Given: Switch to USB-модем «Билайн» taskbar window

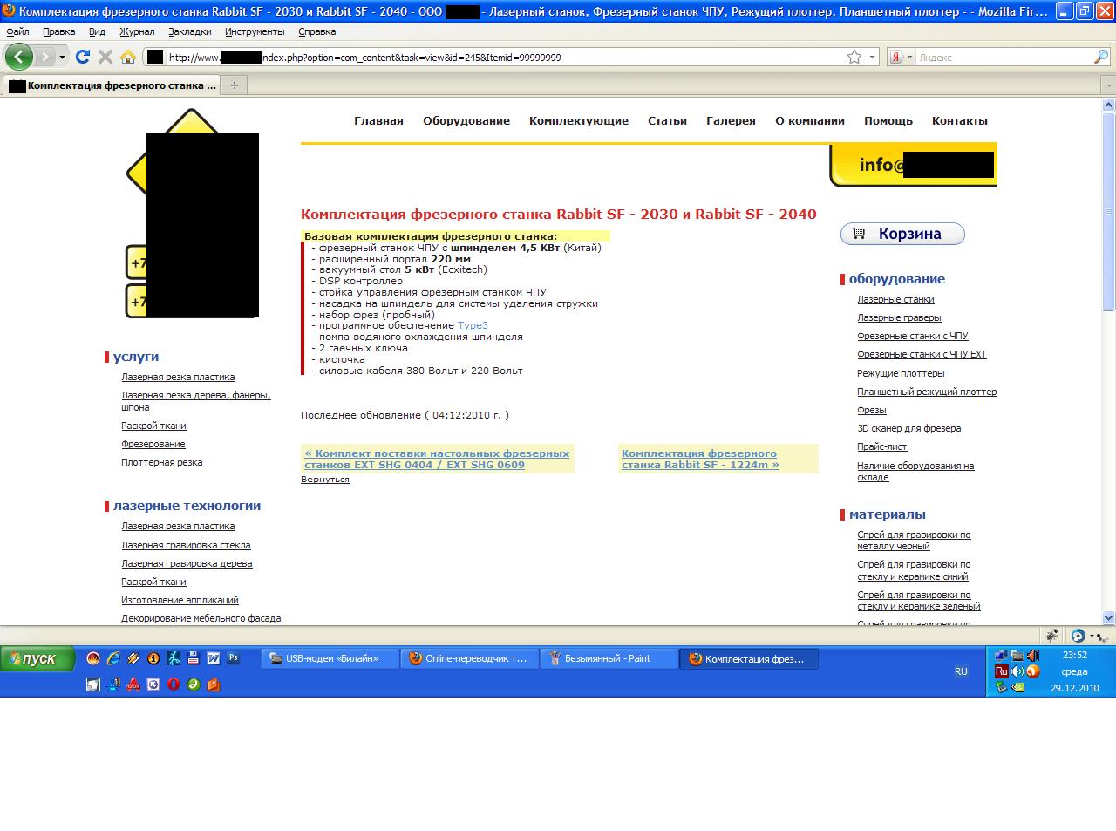Looking at the screenshot, I should click(330, 658).
